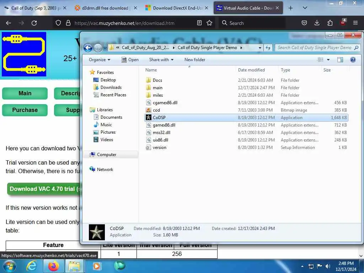
Task: Sort files by Date modified column
Action: [x=257, y=70]
